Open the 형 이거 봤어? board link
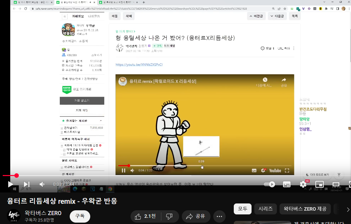The height and width of the screenshot is (224, 351). click(125, 32)
